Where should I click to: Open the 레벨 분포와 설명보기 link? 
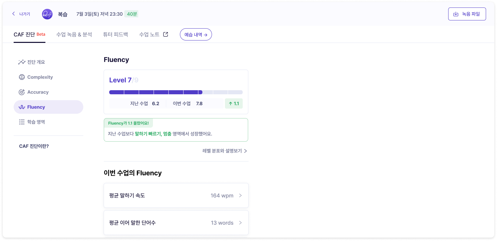point(225,151)
